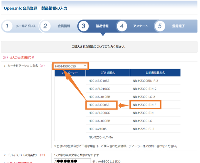
Task: Click the circled number 1 step icon
Action: [x=8, y=26]
